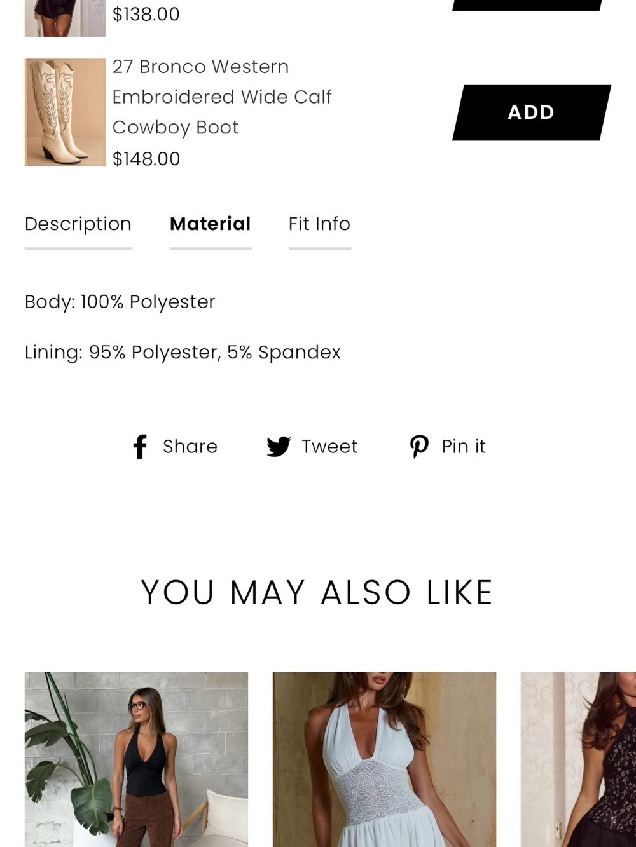
Task: Click the Twitter bird icon
Action: point(279,447)
